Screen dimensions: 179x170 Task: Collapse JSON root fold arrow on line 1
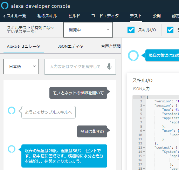pos(144,97)
